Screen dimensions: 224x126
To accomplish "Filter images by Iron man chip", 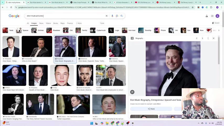I will pyautogui.click(x=129, y=30).
